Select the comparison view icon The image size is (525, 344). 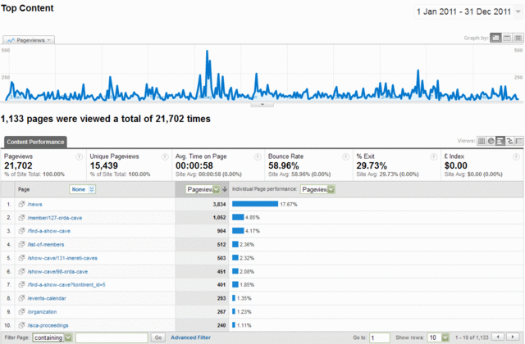(x=509, y=141)
